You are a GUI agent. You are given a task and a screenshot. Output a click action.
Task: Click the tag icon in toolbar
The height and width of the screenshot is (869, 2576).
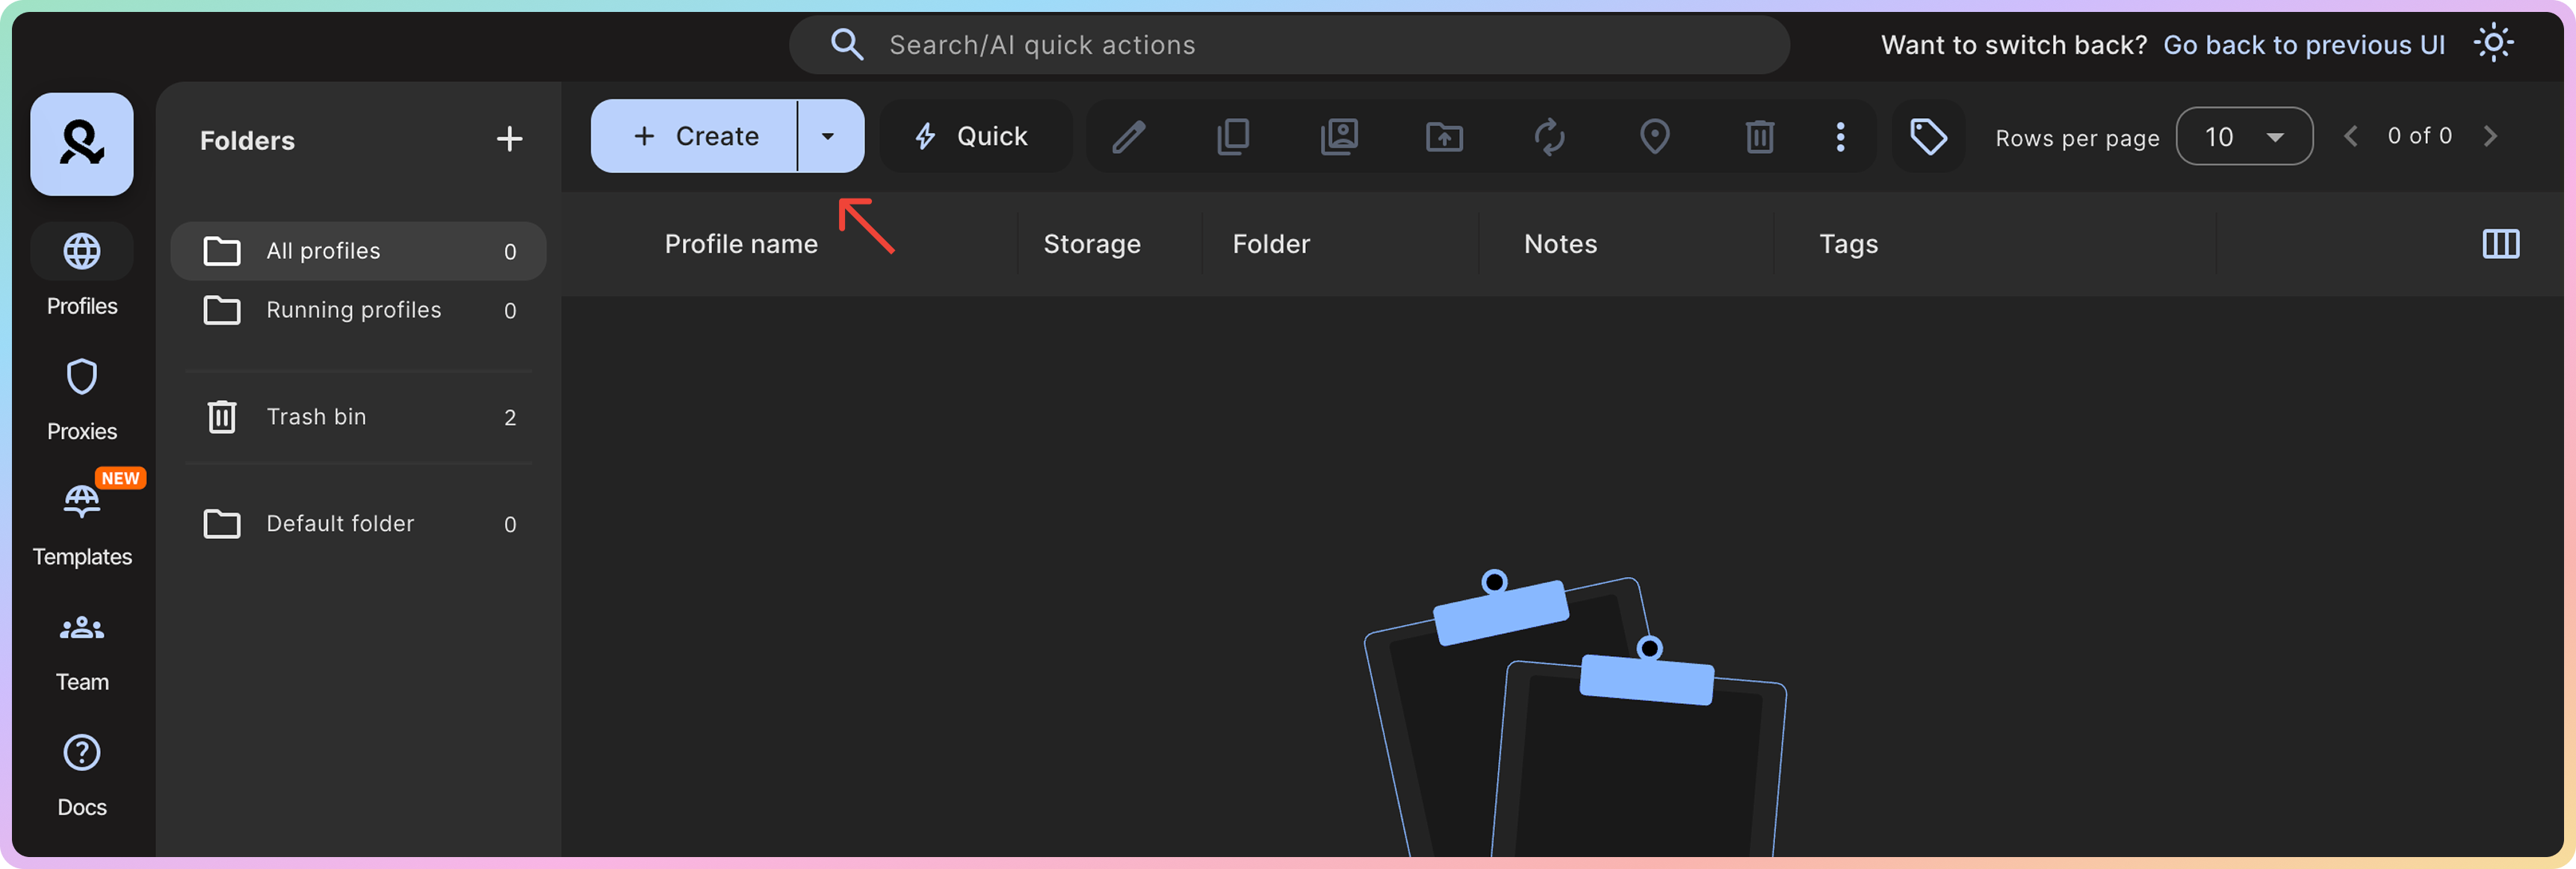point(1928,137)
